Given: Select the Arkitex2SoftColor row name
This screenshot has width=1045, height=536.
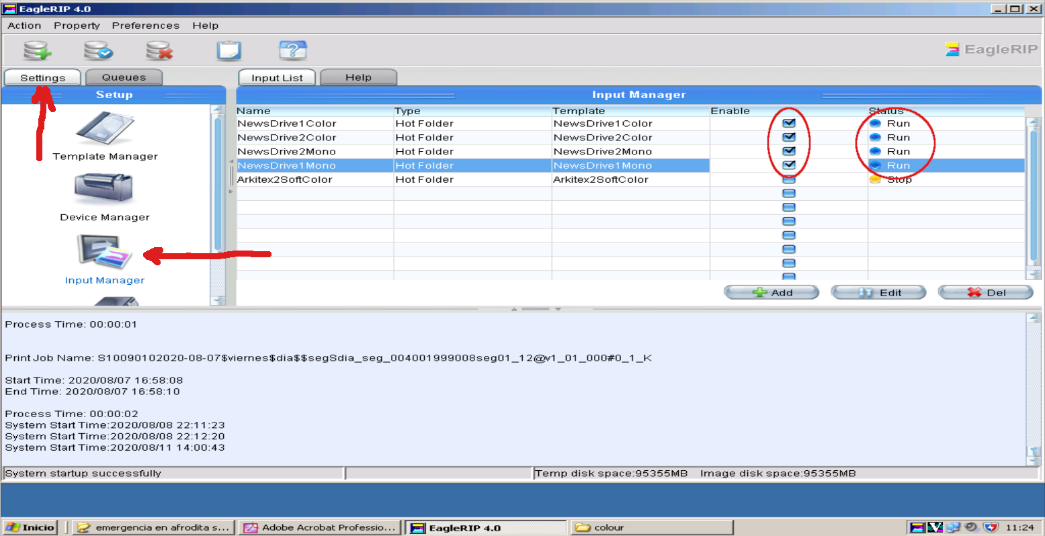Looking at the screenshot, I should [x=285, y=180].
